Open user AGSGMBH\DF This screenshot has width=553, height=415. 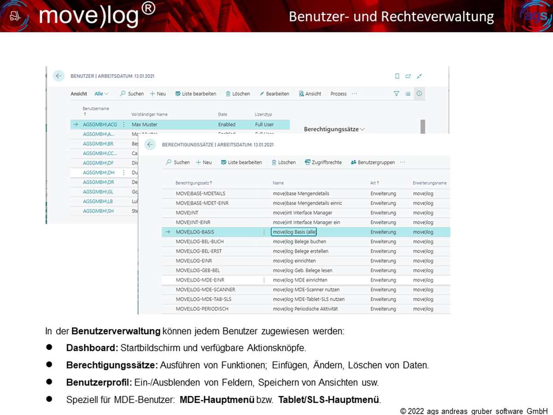point(98,163)
